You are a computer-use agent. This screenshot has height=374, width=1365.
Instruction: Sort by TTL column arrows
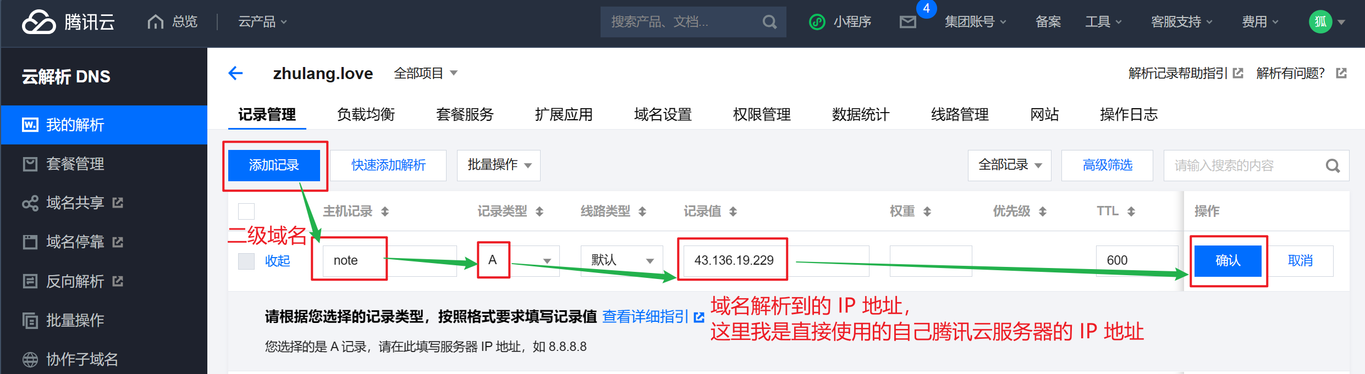pos(1131,211)
